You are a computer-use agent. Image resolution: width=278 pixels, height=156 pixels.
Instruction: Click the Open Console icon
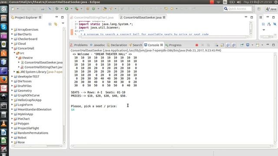point(258,45)
